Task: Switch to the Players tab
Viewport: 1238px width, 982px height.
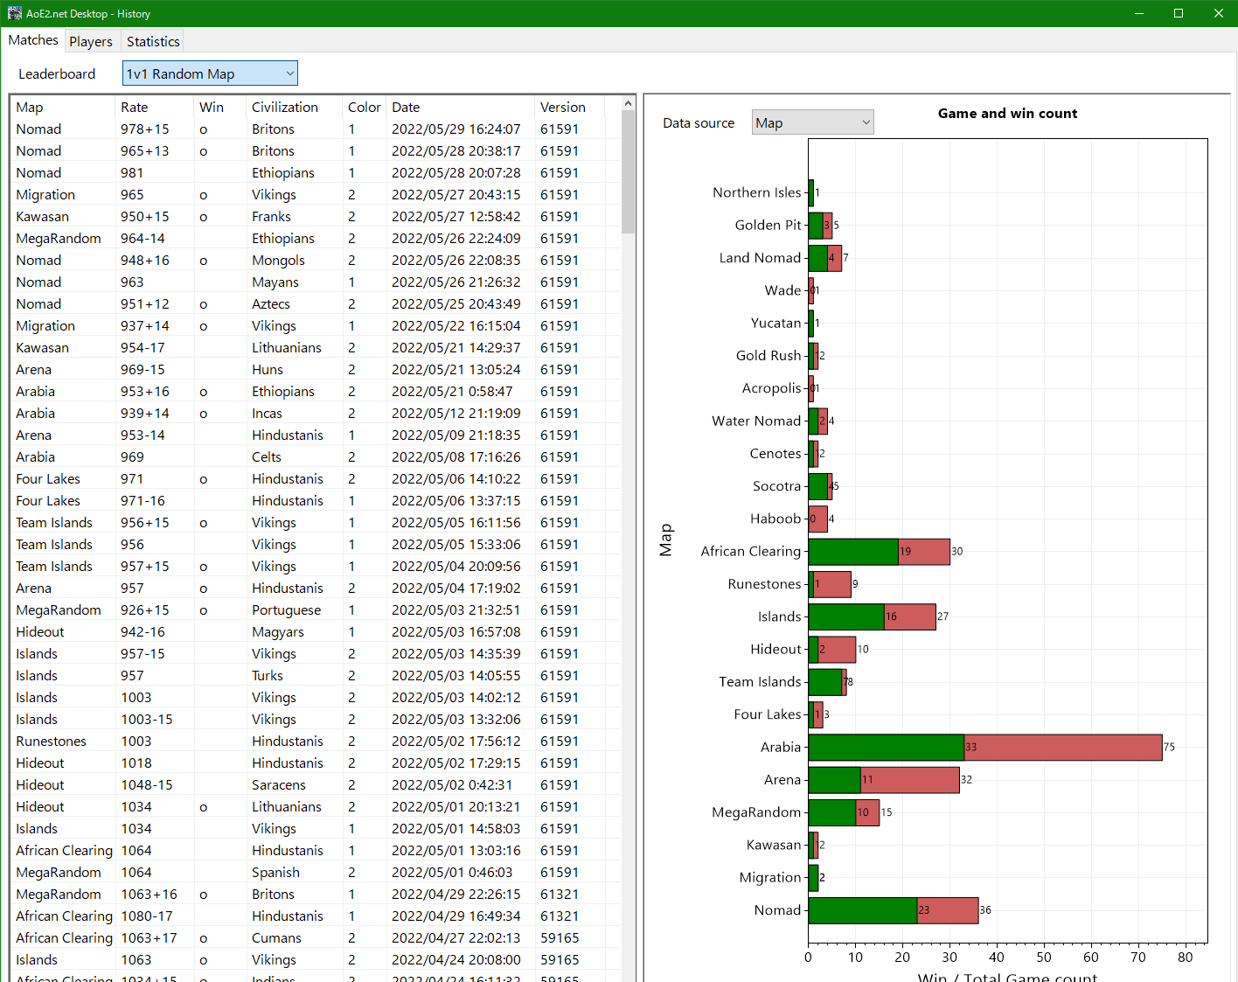Action: pyautogui.click(x=91, y=40)
